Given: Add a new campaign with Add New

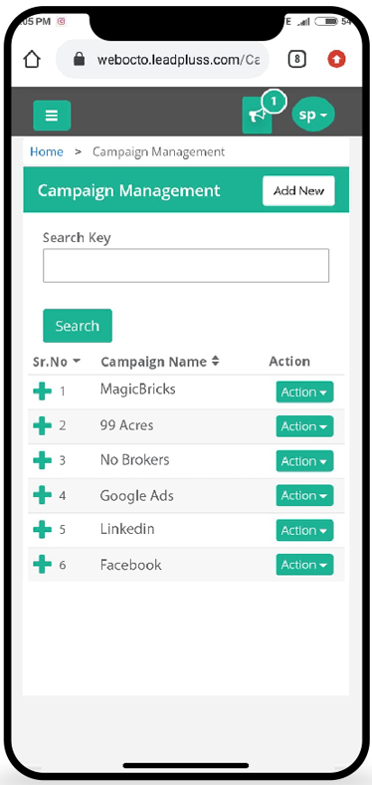Looking at the screenshot, I should point(298,190).
